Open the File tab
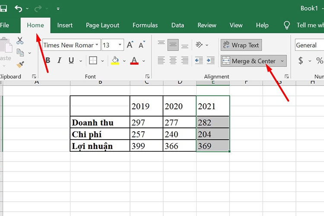The image size is (324, 216). [5, 25]
